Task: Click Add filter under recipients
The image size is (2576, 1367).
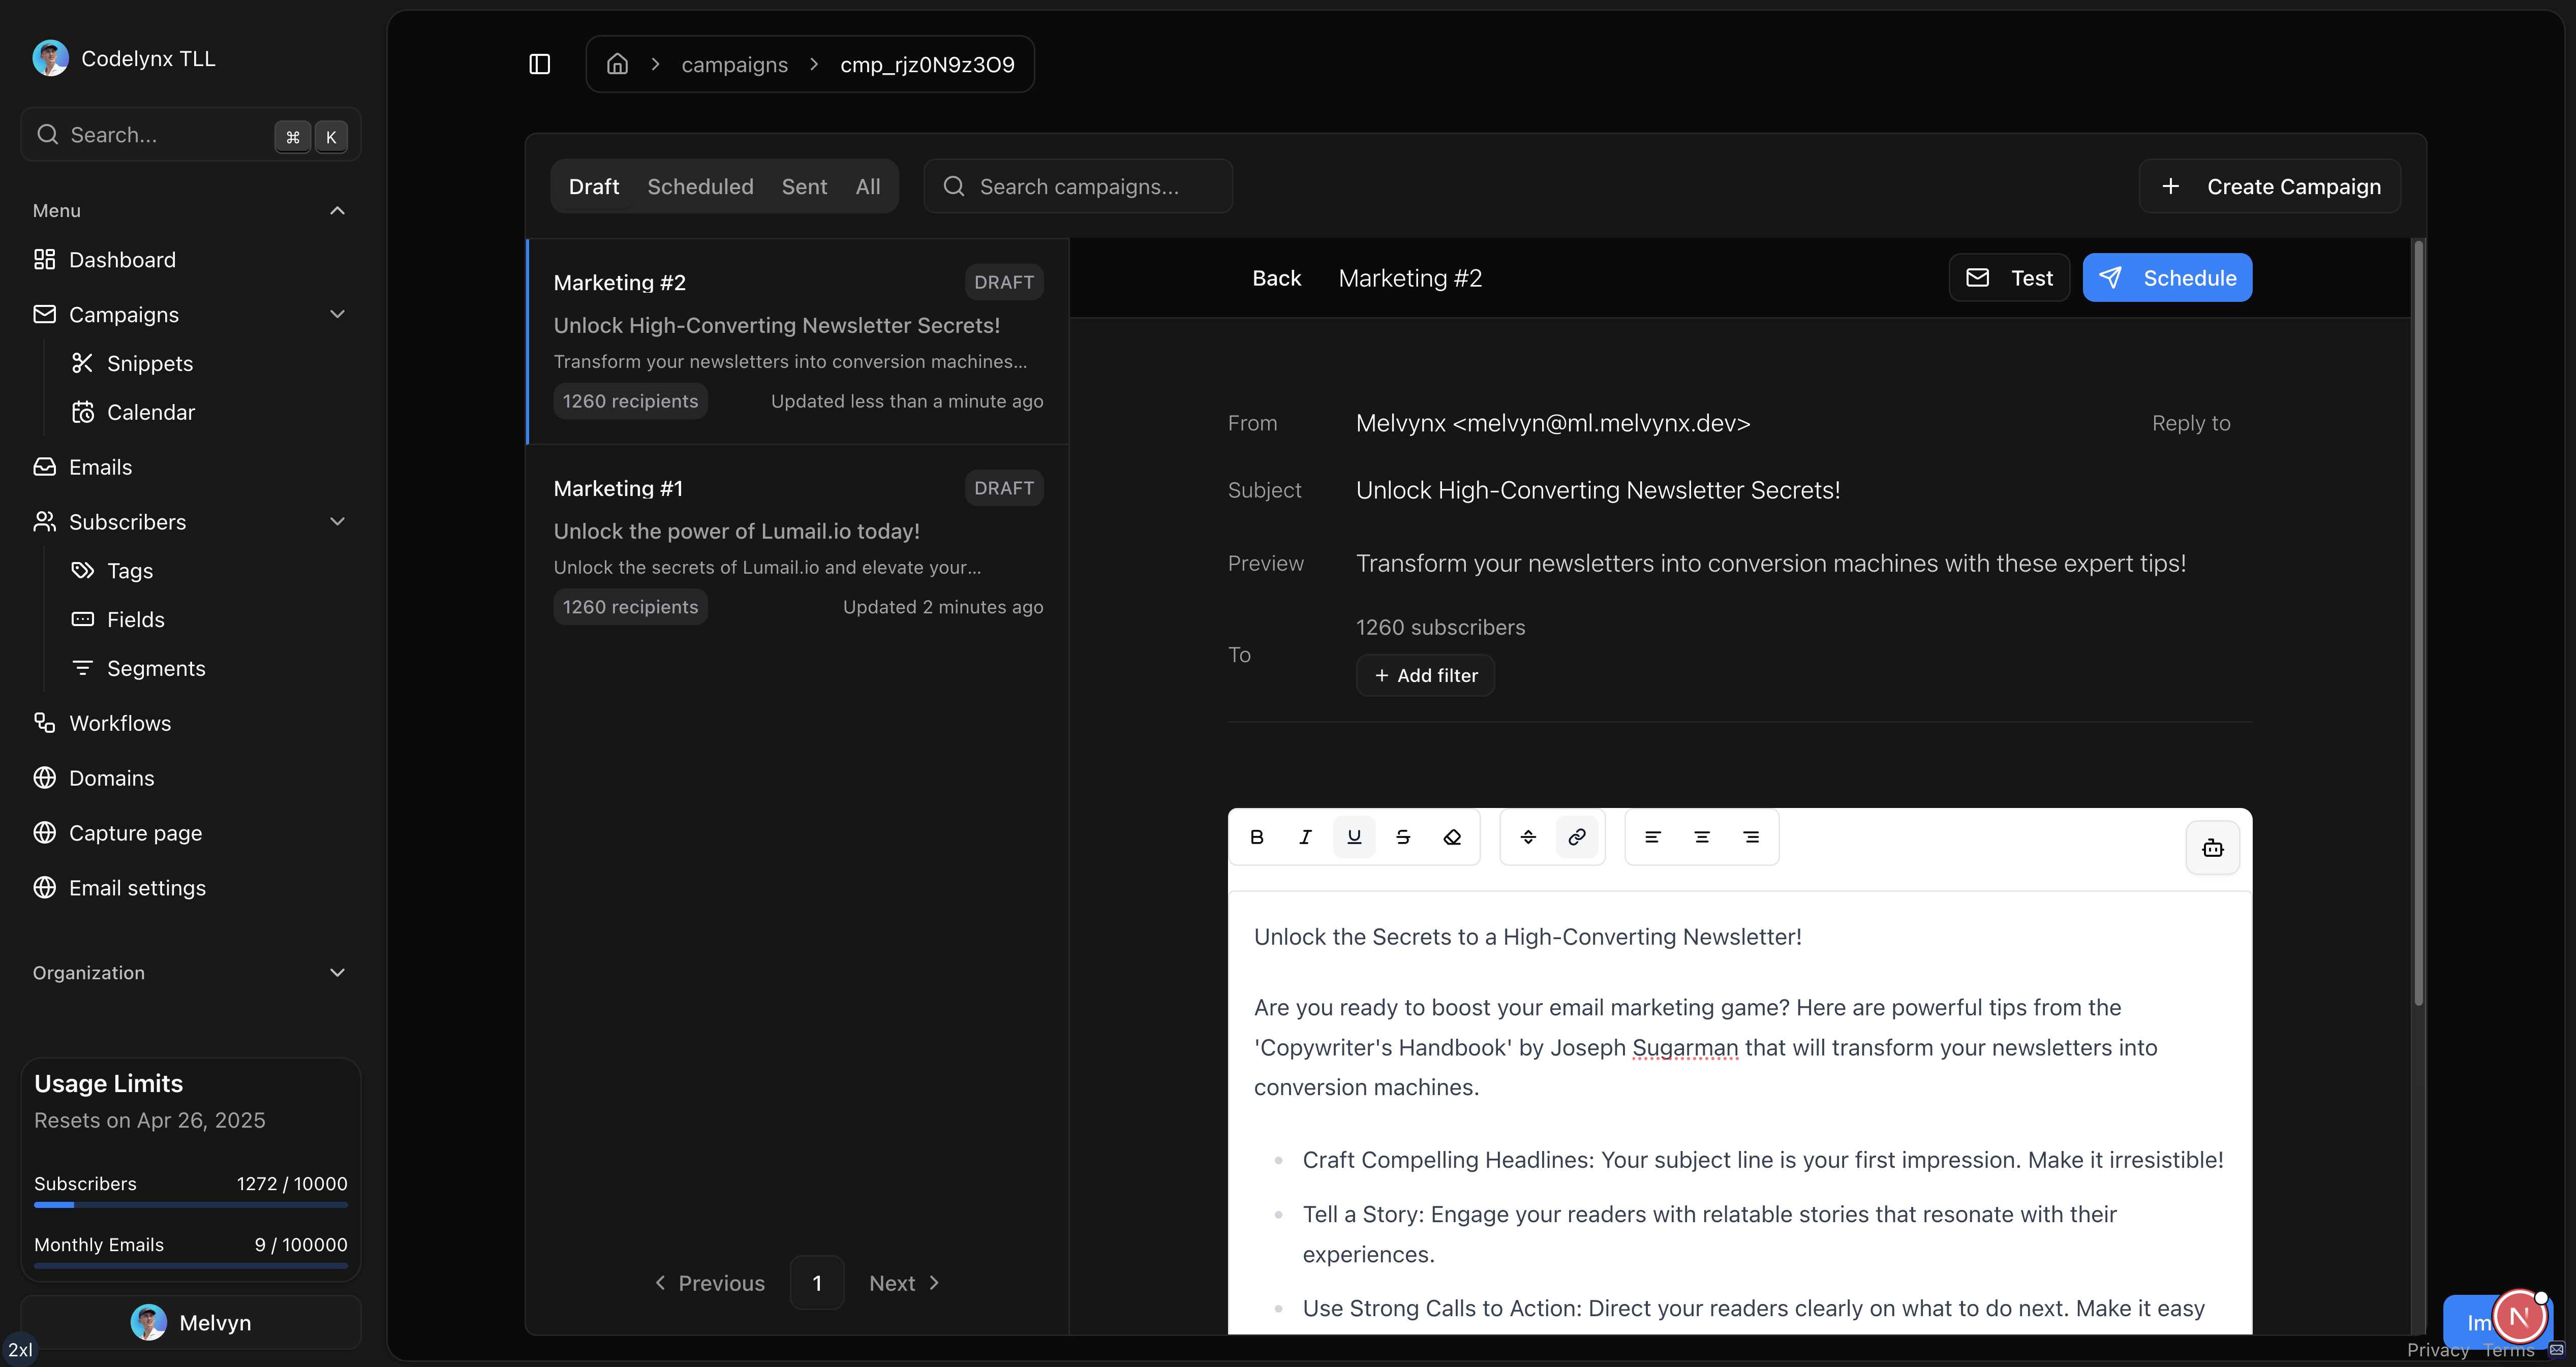Action: pyautogui.click(x=1425, y=675)
